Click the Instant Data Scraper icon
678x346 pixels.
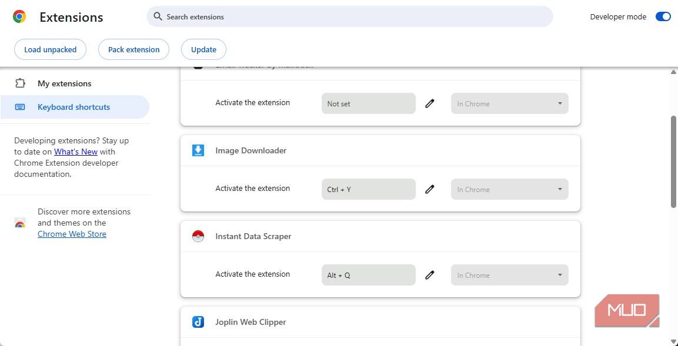(198, 236)
